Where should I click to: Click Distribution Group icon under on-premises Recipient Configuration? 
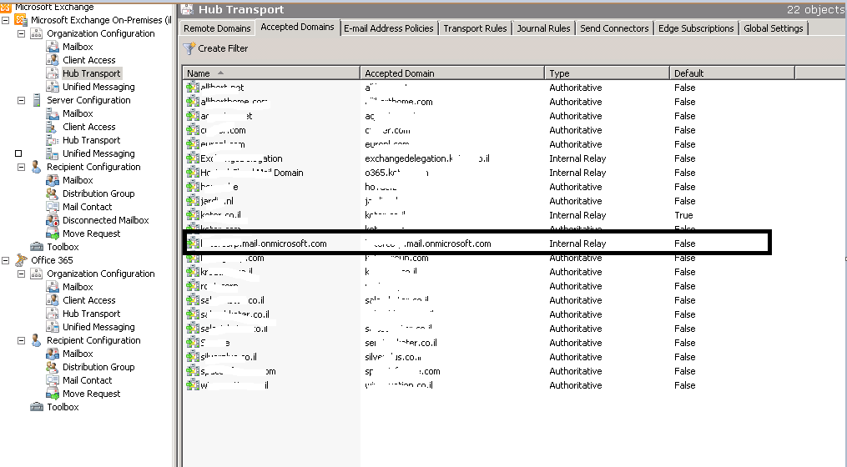tap(53, 193)
